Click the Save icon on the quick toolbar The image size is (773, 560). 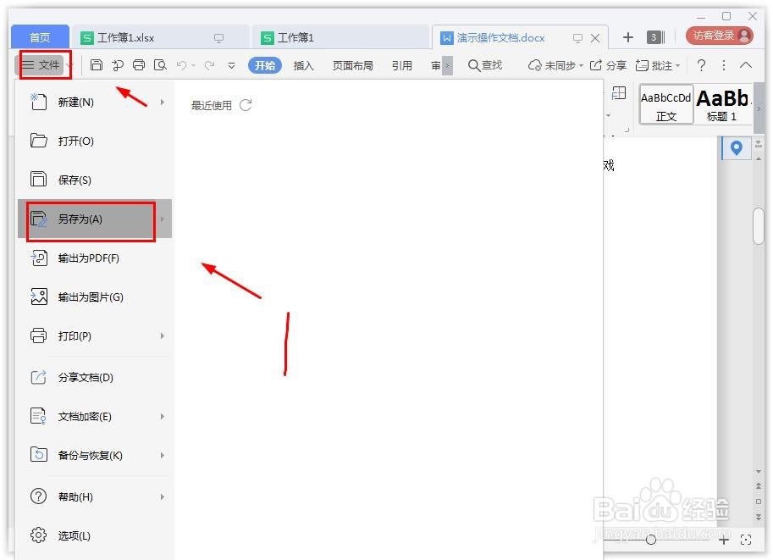point(98,64)
